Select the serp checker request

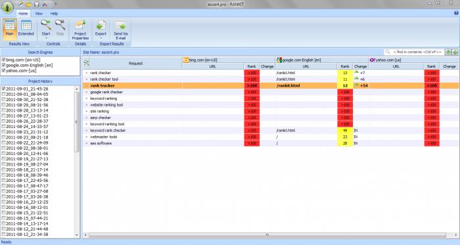101,118
